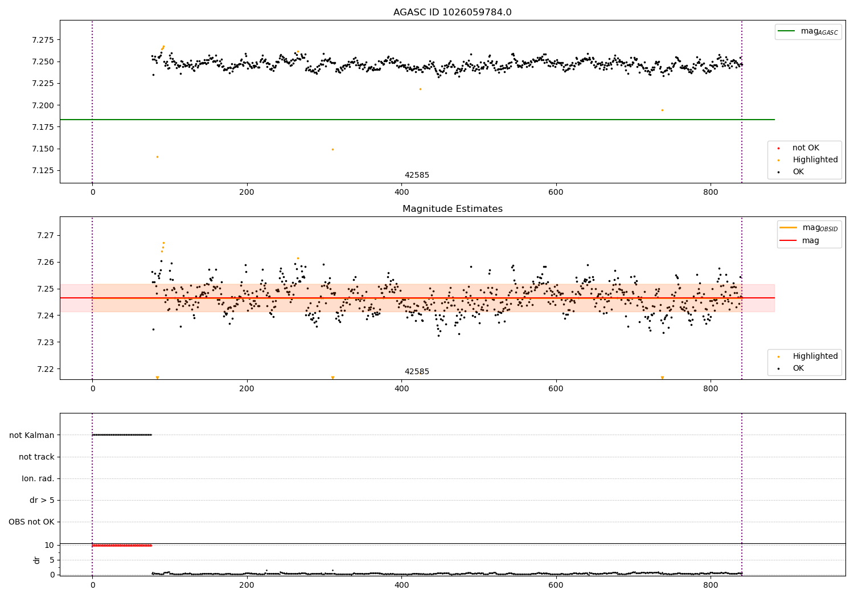Click the 'dr' y-axis label
The height and width of the screenshot is (598, 854).
[x=37, y=560]
